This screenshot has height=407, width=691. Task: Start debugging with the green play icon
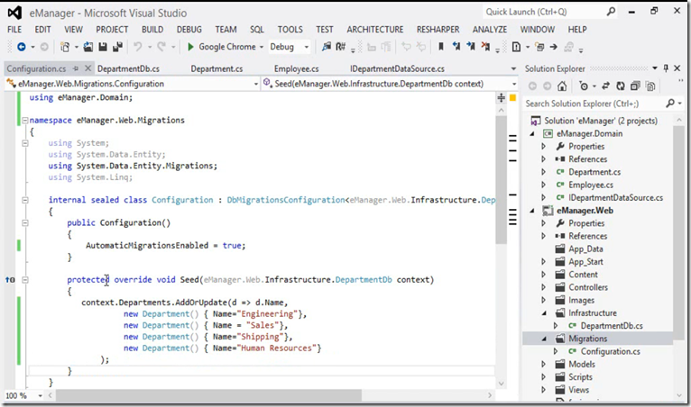click(190, 47)
